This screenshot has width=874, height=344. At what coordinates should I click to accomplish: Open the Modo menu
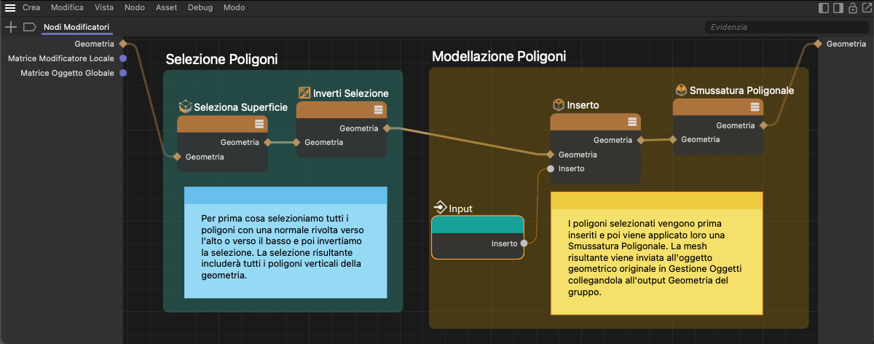234,7
